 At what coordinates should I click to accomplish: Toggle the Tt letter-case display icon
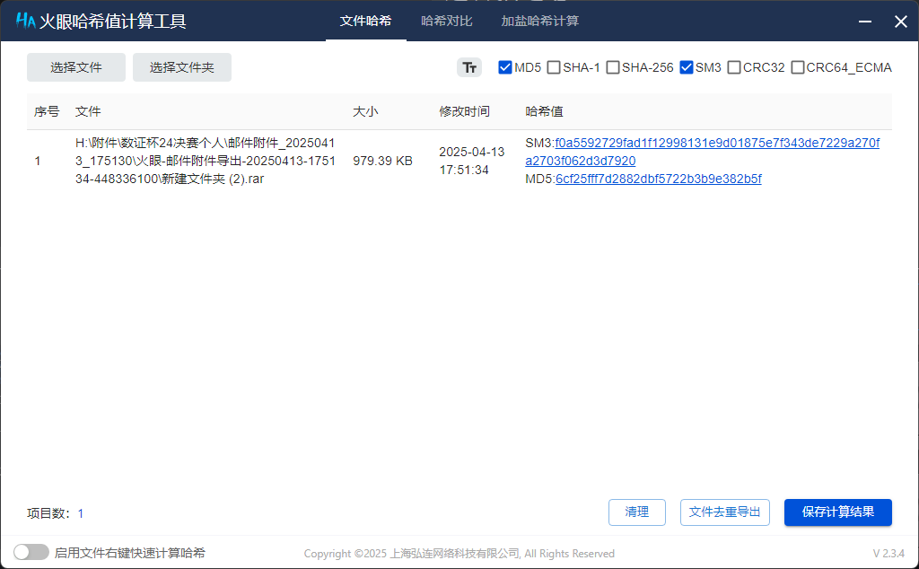(x=469, y=66)
